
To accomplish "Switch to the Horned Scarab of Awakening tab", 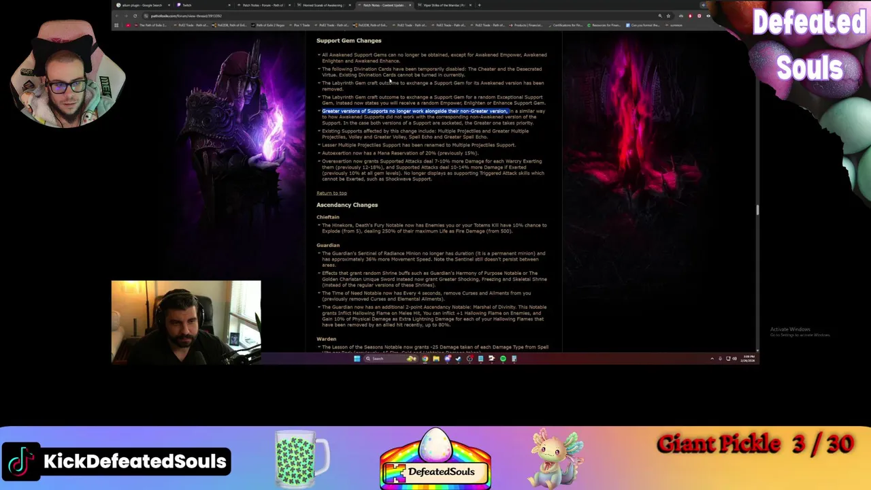I will point(323,5).
